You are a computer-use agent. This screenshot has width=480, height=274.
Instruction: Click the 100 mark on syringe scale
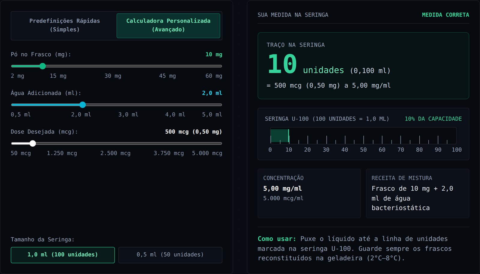point(457,150)
